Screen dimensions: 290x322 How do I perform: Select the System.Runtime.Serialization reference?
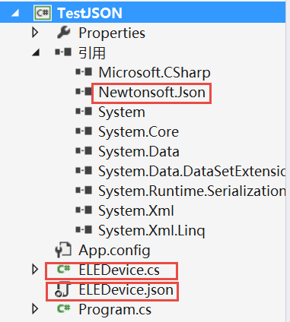tap(192, 191)
